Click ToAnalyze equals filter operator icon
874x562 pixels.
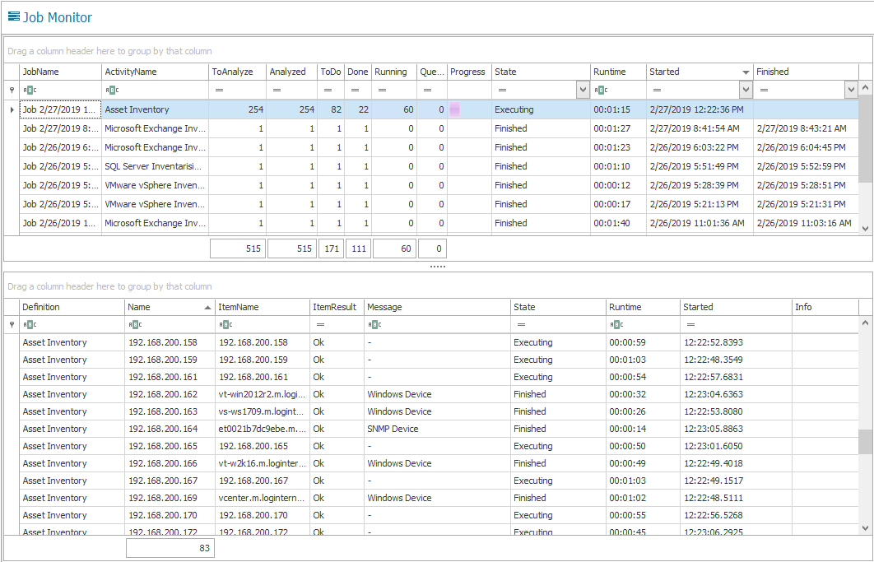point(220,90)
